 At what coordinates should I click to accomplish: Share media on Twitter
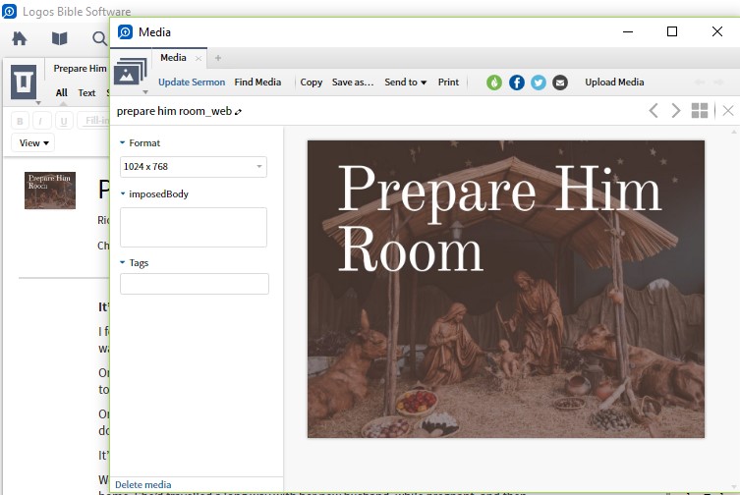pyautogui.click(x=539, y=82)
